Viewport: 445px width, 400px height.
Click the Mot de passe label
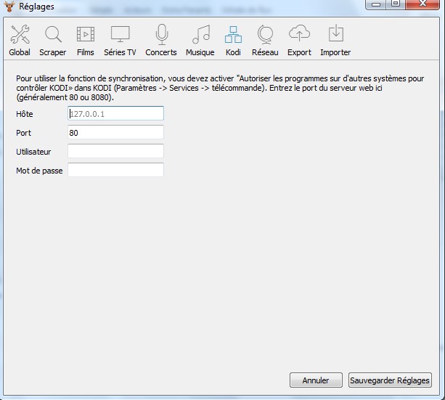[x=39, y=171]
